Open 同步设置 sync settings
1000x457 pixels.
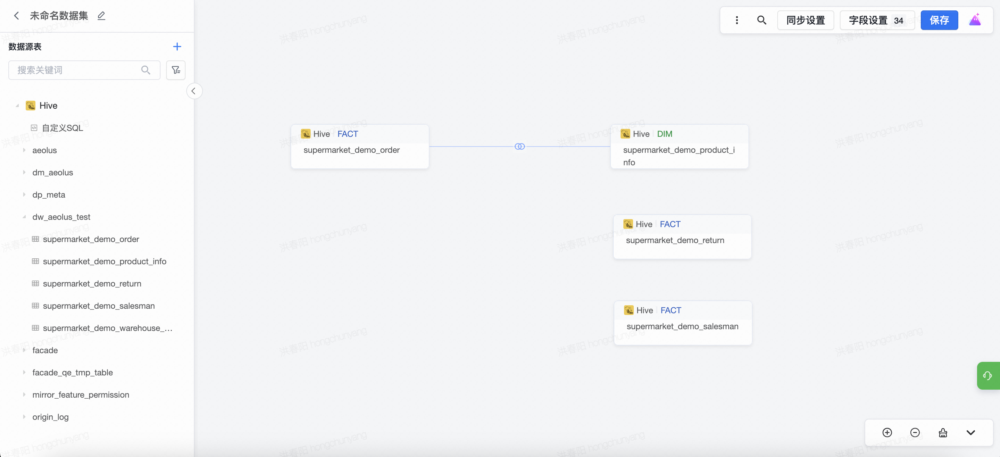805,20
